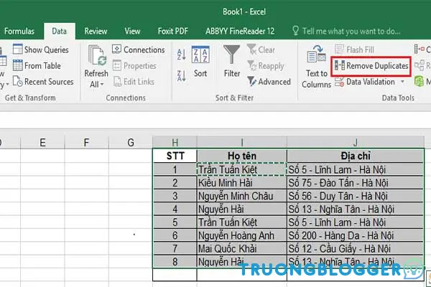431x287 pixels.
Task: Select Nguyễn Hải in row 4
Action: coord(242,210)
